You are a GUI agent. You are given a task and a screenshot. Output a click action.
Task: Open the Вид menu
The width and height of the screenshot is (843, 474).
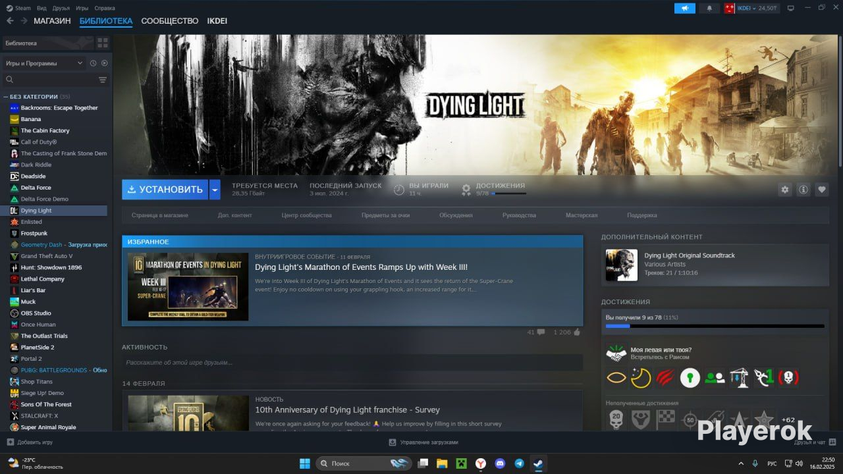click(41, 8)
